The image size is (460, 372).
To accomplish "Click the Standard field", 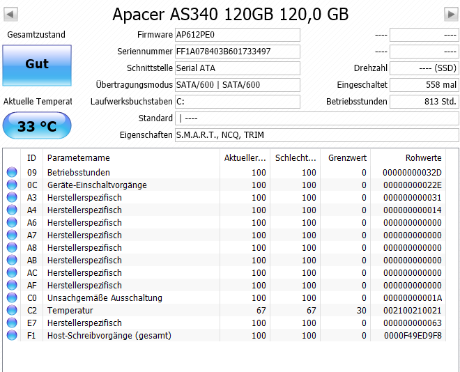I will pos(317,118).
